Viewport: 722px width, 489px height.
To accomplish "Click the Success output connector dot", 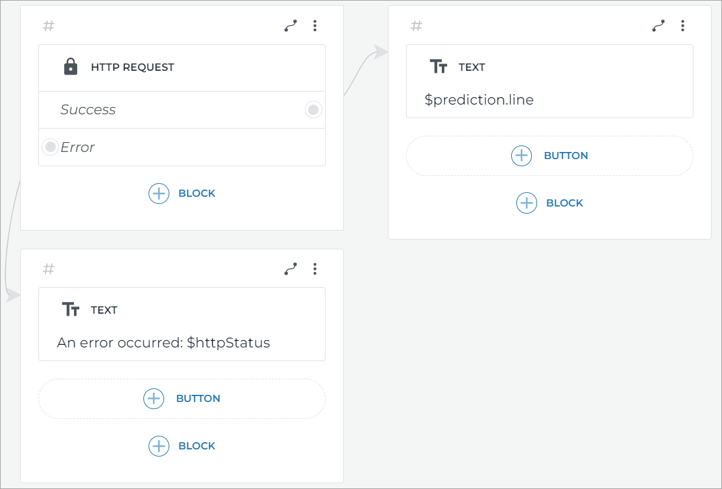I will (x=313, y=110).
